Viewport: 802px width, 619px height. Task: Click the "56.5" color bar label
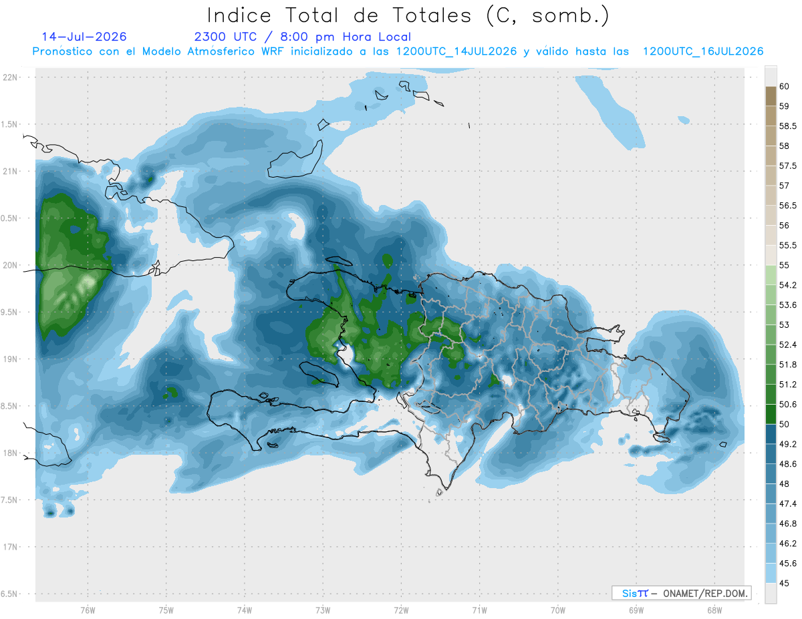point(787,206)
